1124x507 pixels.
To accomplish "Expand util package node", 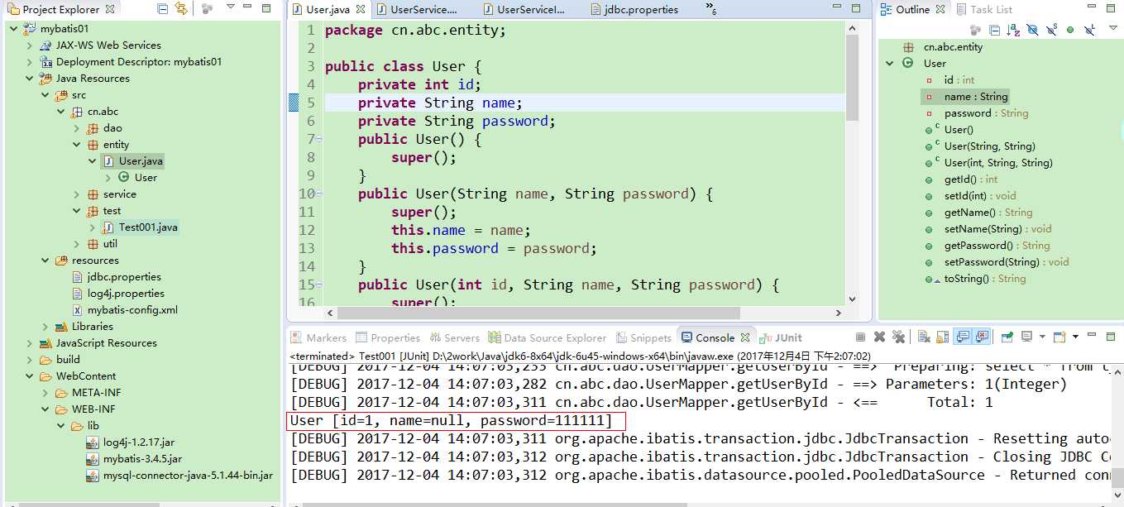I will 77,244.
